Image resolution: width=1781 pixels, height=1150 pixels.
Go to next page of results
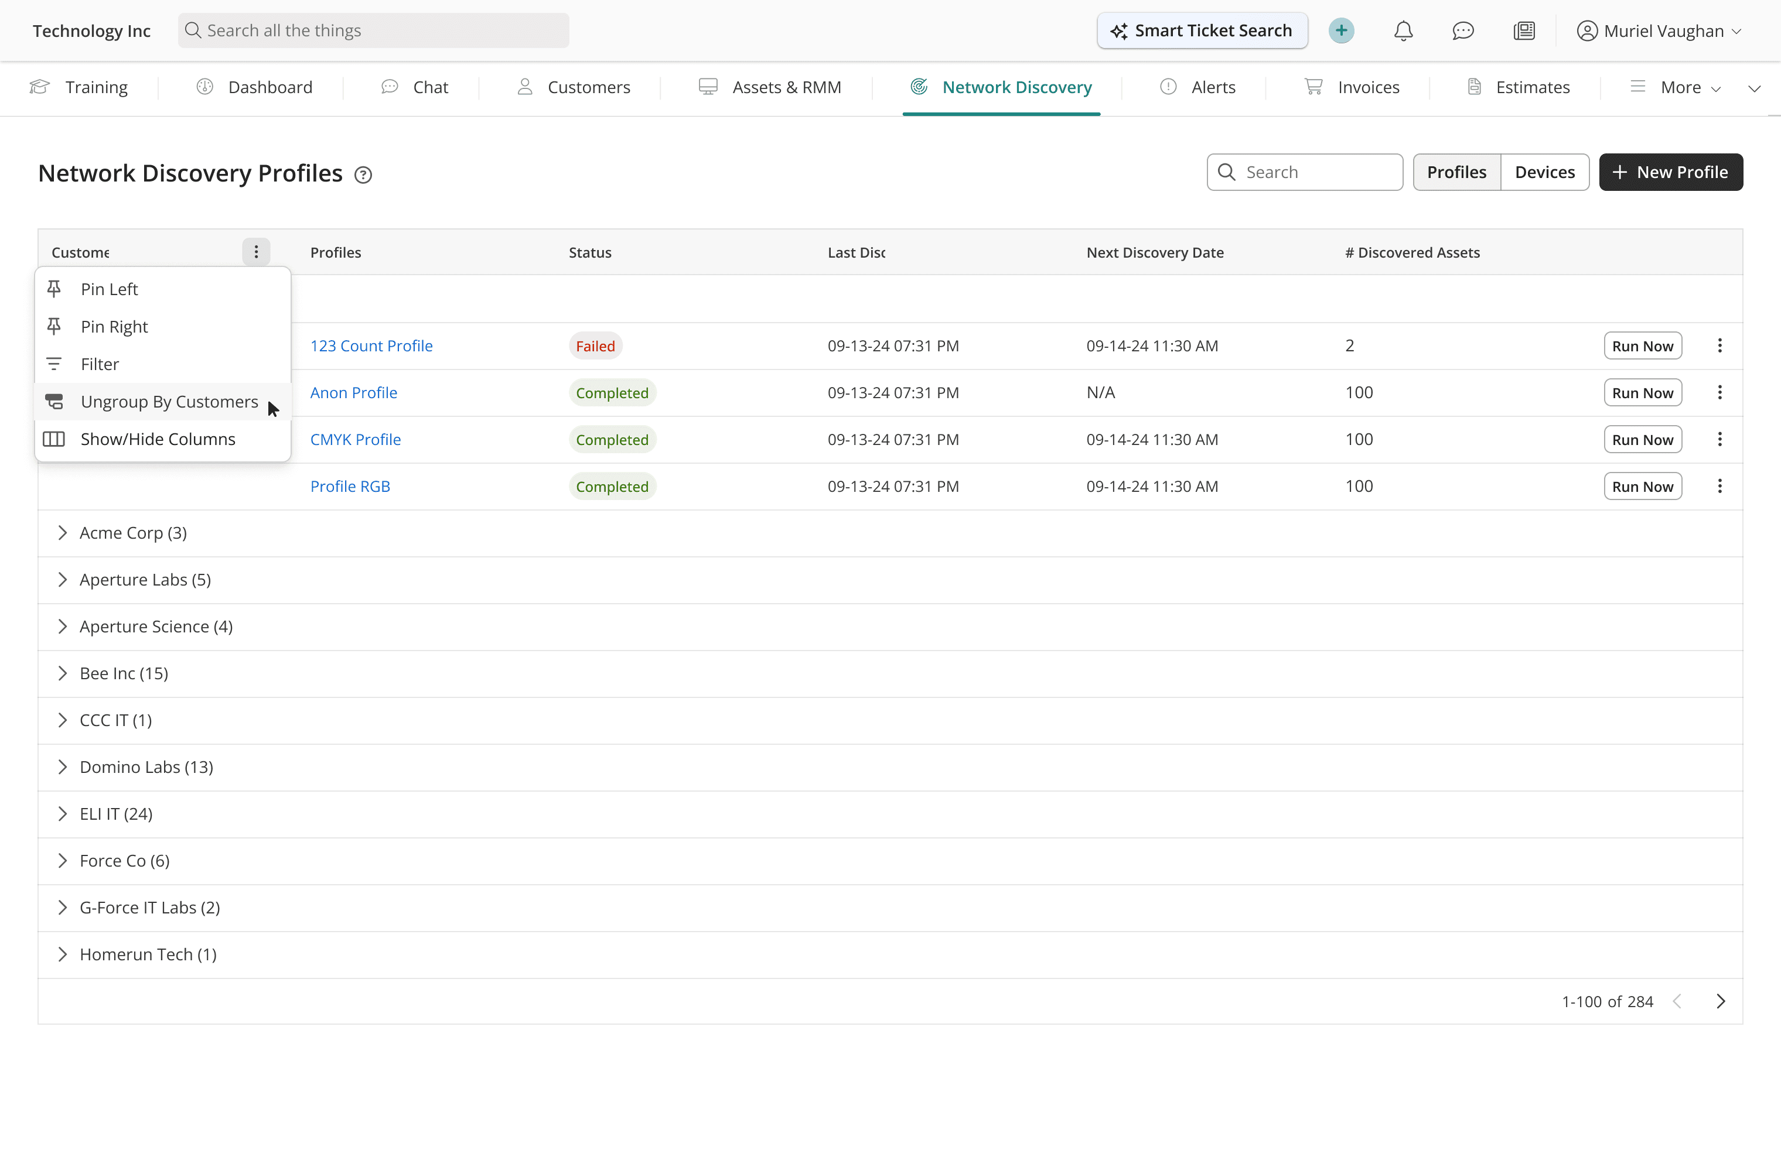click(1721, 1001)
